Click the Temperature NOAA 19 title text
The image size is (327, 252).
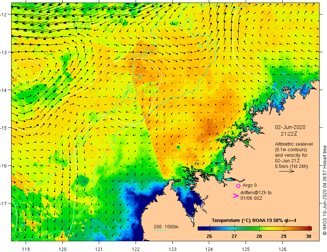(254, 220)
